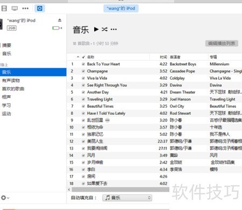The width and height of the screenshot is (242, 210).
Task: Open 摘要 in the sidebar
Action: point(6,45)
